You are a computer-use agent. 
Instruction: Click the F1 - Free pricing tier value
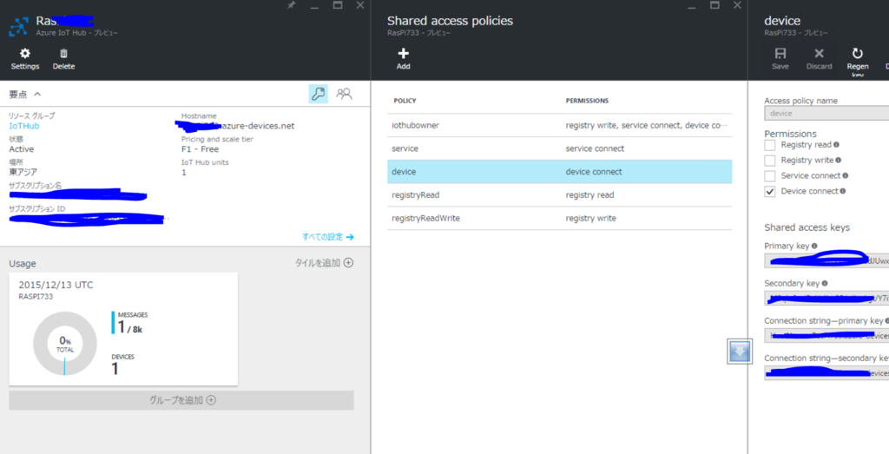coord(201,149)
